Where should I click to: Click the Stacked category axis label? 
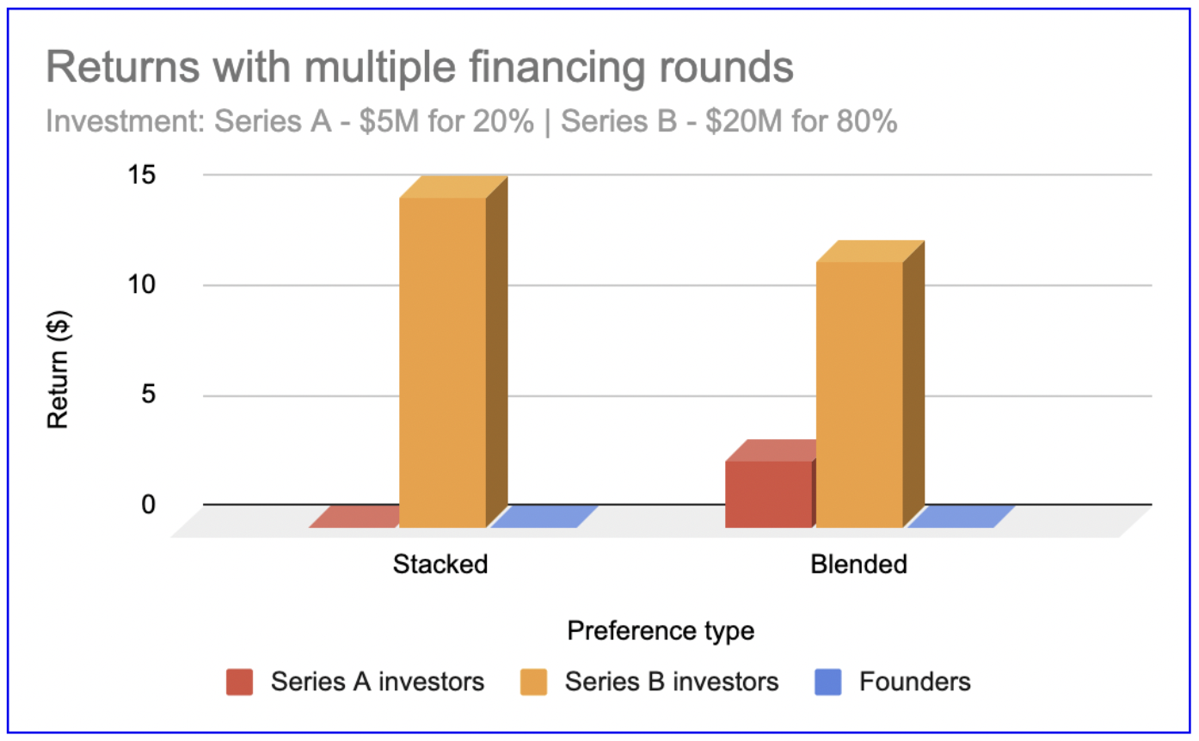pos(440,565)
